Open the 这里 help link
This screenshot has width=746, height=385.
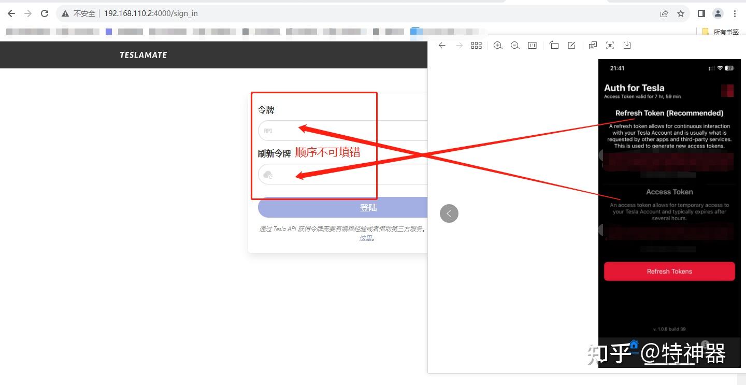(366, 238)
